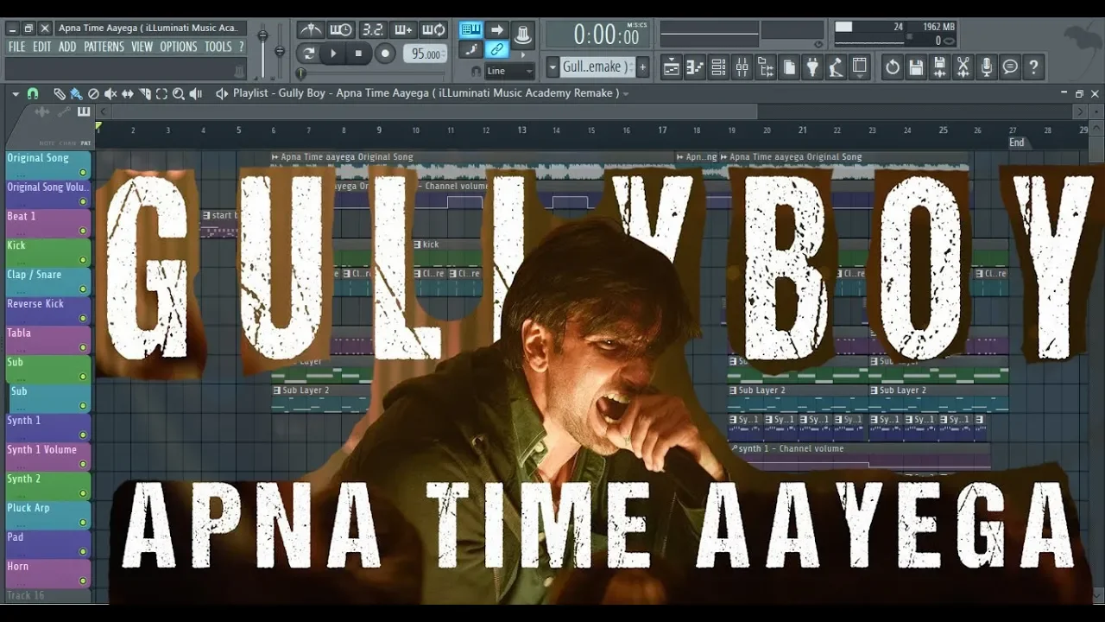Open the ADD menu
Viewport: 1105px width, 622px height.
(67, 47)
